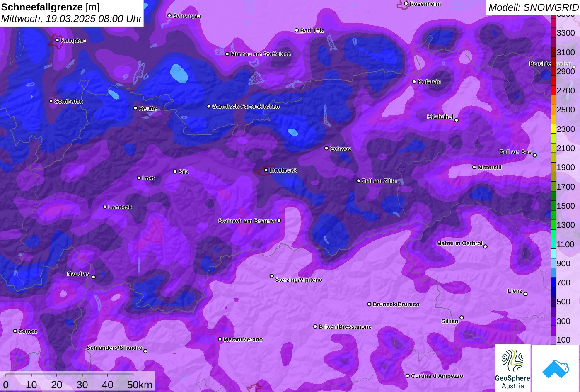Click the blue mountain and cloud logo
580x392 pixels.
point(556,368)
